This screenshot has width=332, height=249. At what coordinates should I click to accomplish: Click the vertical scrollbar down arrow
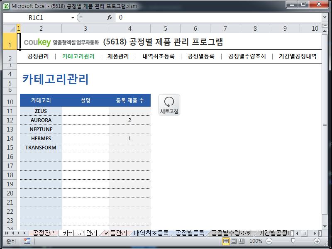pos(325,227)
